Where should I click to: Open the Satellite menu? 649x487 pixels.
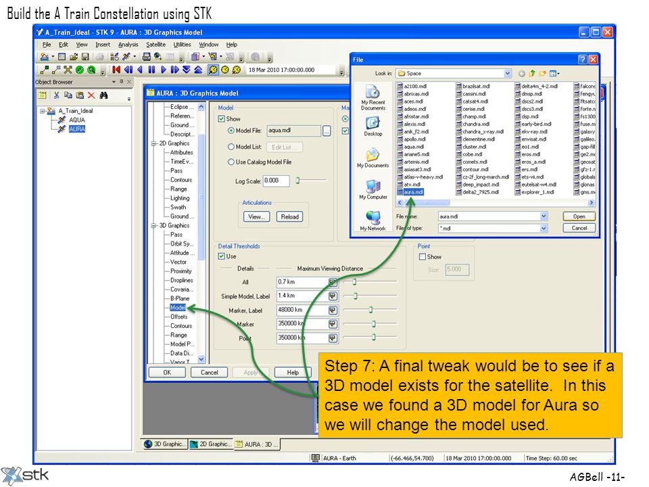point(155,45)
